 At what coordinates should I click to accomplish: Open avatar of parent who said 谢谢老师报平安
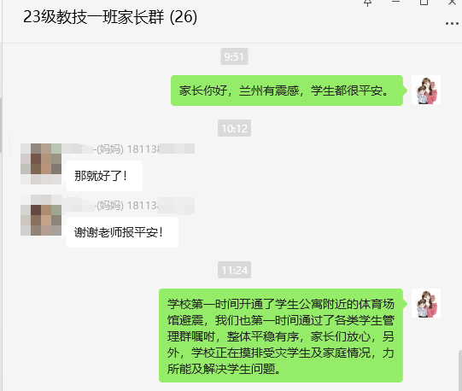click(x=41, y=215)
